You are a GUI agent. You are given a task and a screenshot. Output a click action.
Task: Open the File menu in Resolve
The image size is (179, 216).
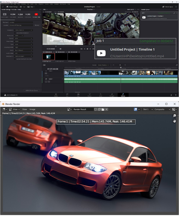pyautogui.click(x=12, y=4)
